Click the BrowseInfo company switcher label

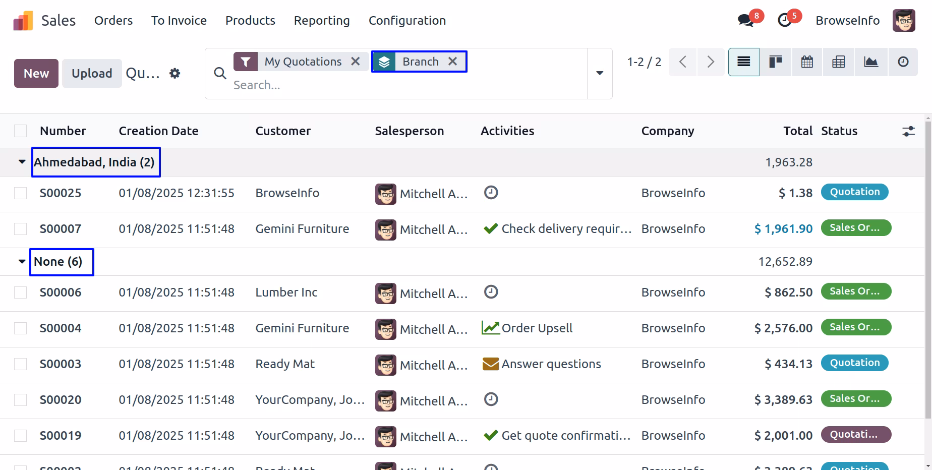coord(848,21)
